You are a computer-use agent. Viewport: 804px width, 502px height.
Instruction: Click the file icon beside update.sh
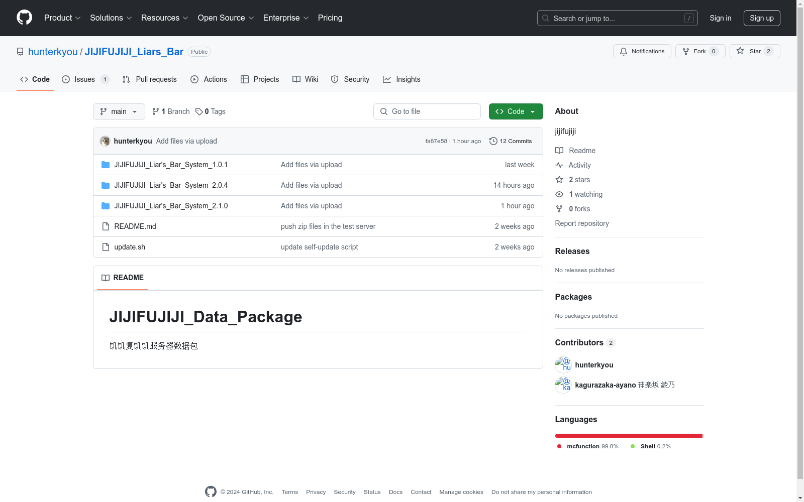point(106,247)
